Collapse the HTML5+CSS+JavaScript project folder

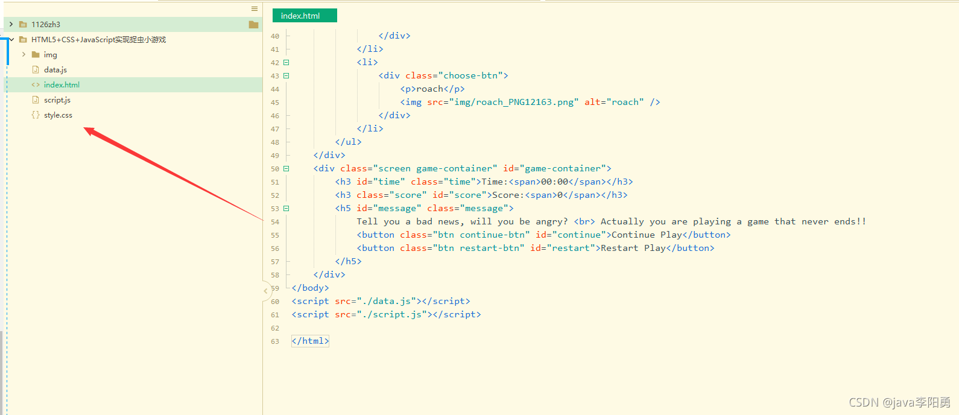click(x=11, y=39)
